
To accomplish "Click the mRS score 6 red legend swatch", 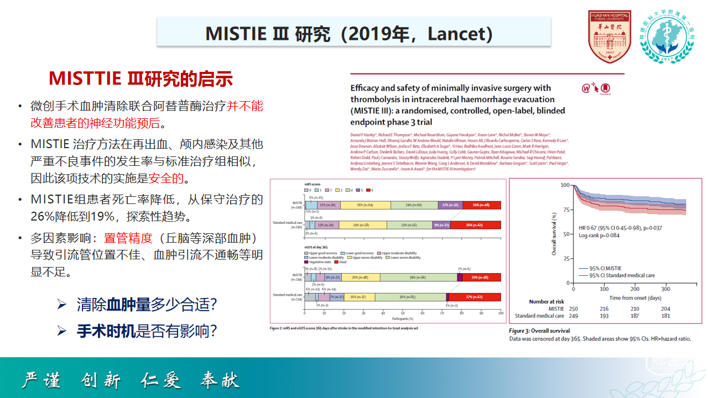I will tap(368, 190).
